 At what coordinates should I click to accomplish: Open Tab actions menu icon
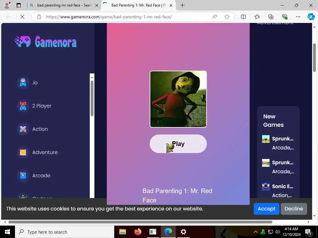point(19,5)
